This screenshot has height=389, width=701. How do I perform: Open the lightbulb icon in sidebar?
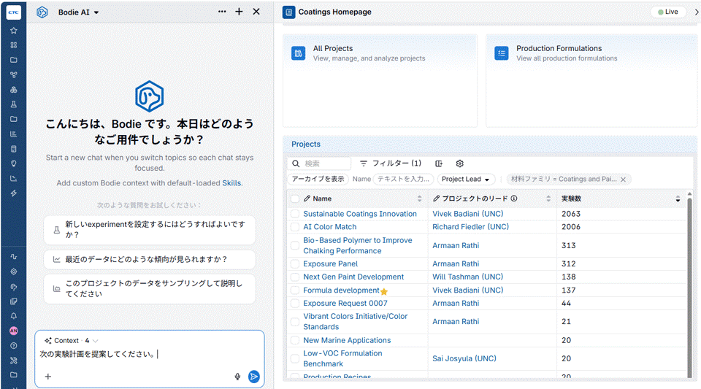[x=13, y=163]
